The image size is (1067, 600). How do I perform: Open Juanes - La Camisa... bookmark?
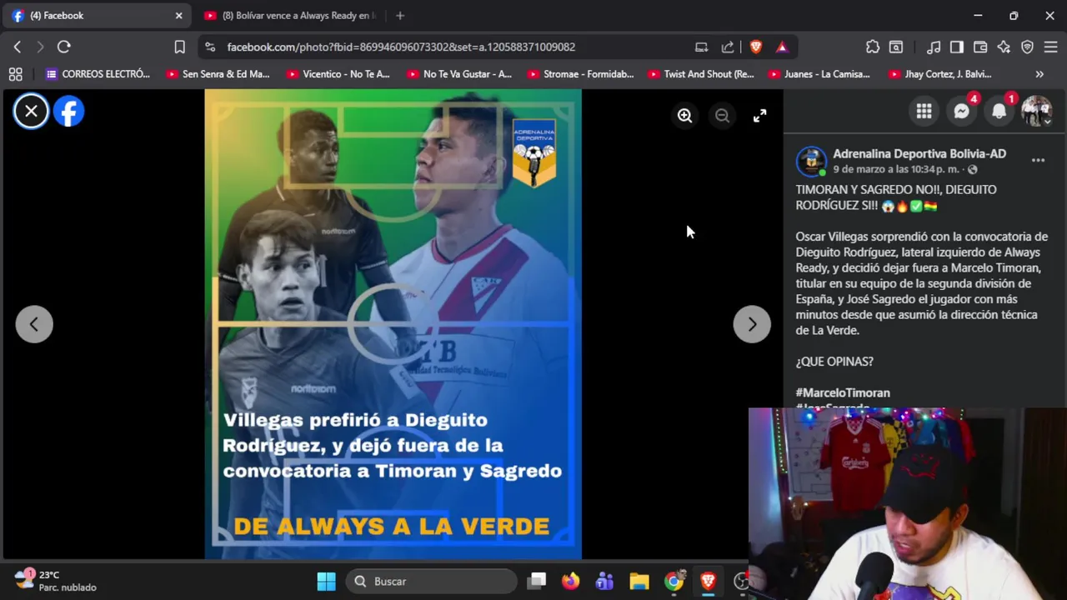pyautogui.click(x=819, y=74)
